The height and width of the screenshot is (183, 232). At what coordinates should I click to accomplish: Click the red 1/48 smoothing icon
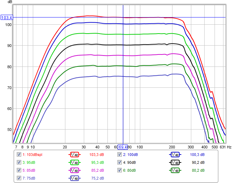tap(74, 155)
